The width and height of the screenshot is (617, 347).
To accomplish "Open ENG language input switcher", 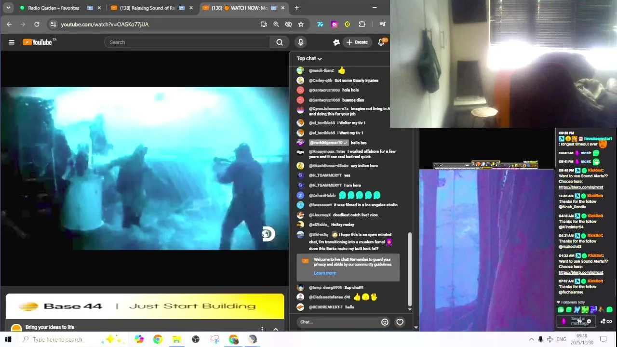I will click(x=561, y=340).
